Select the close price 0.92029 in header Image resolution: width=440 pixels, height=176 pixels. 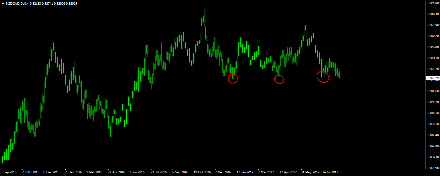[71, 3]
